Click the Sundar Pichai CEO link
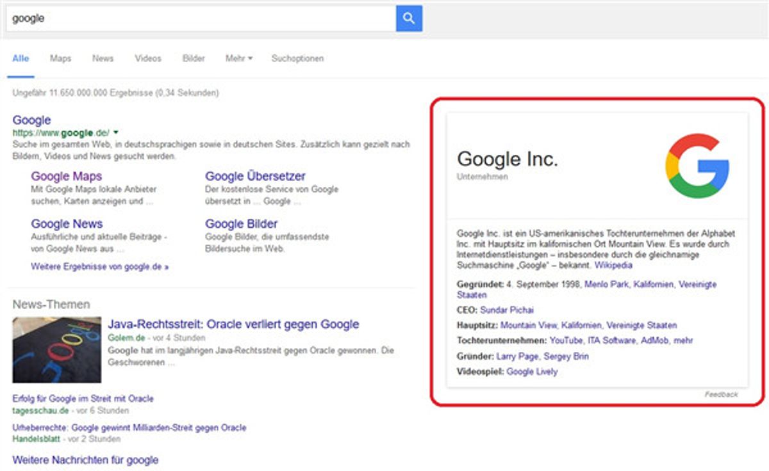This screenshot has width=769, height=471. 507,310
